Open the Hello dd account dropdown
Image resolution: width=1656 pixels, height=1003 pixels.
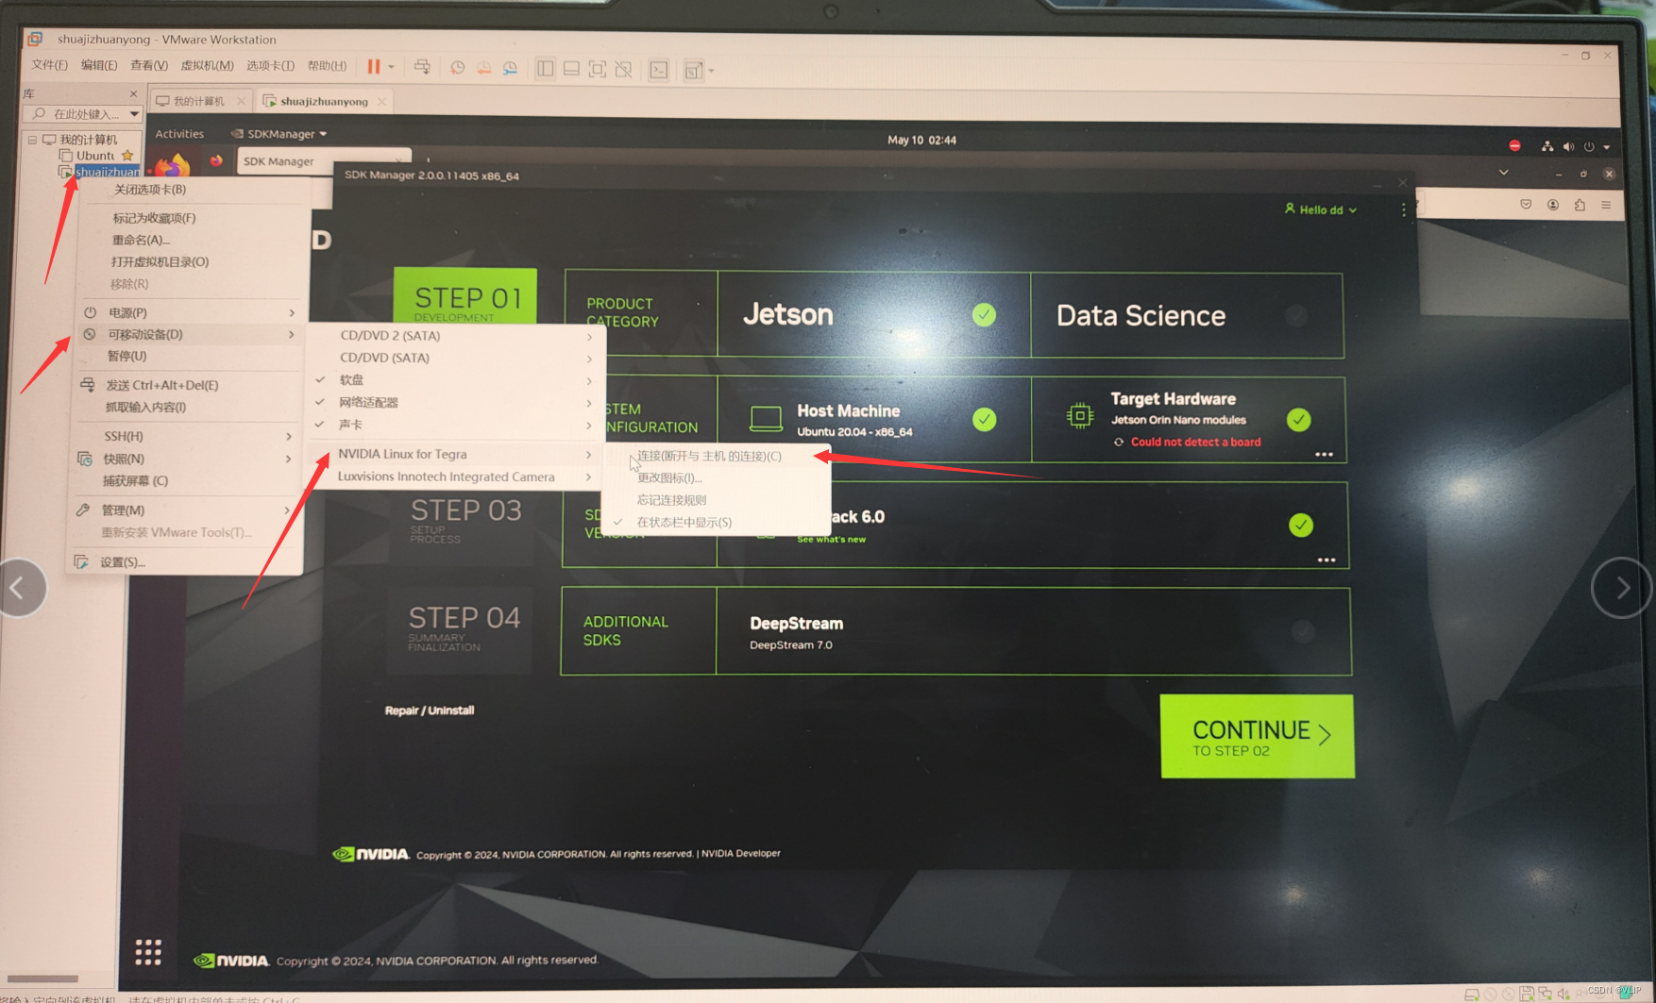pos(1321,209)
